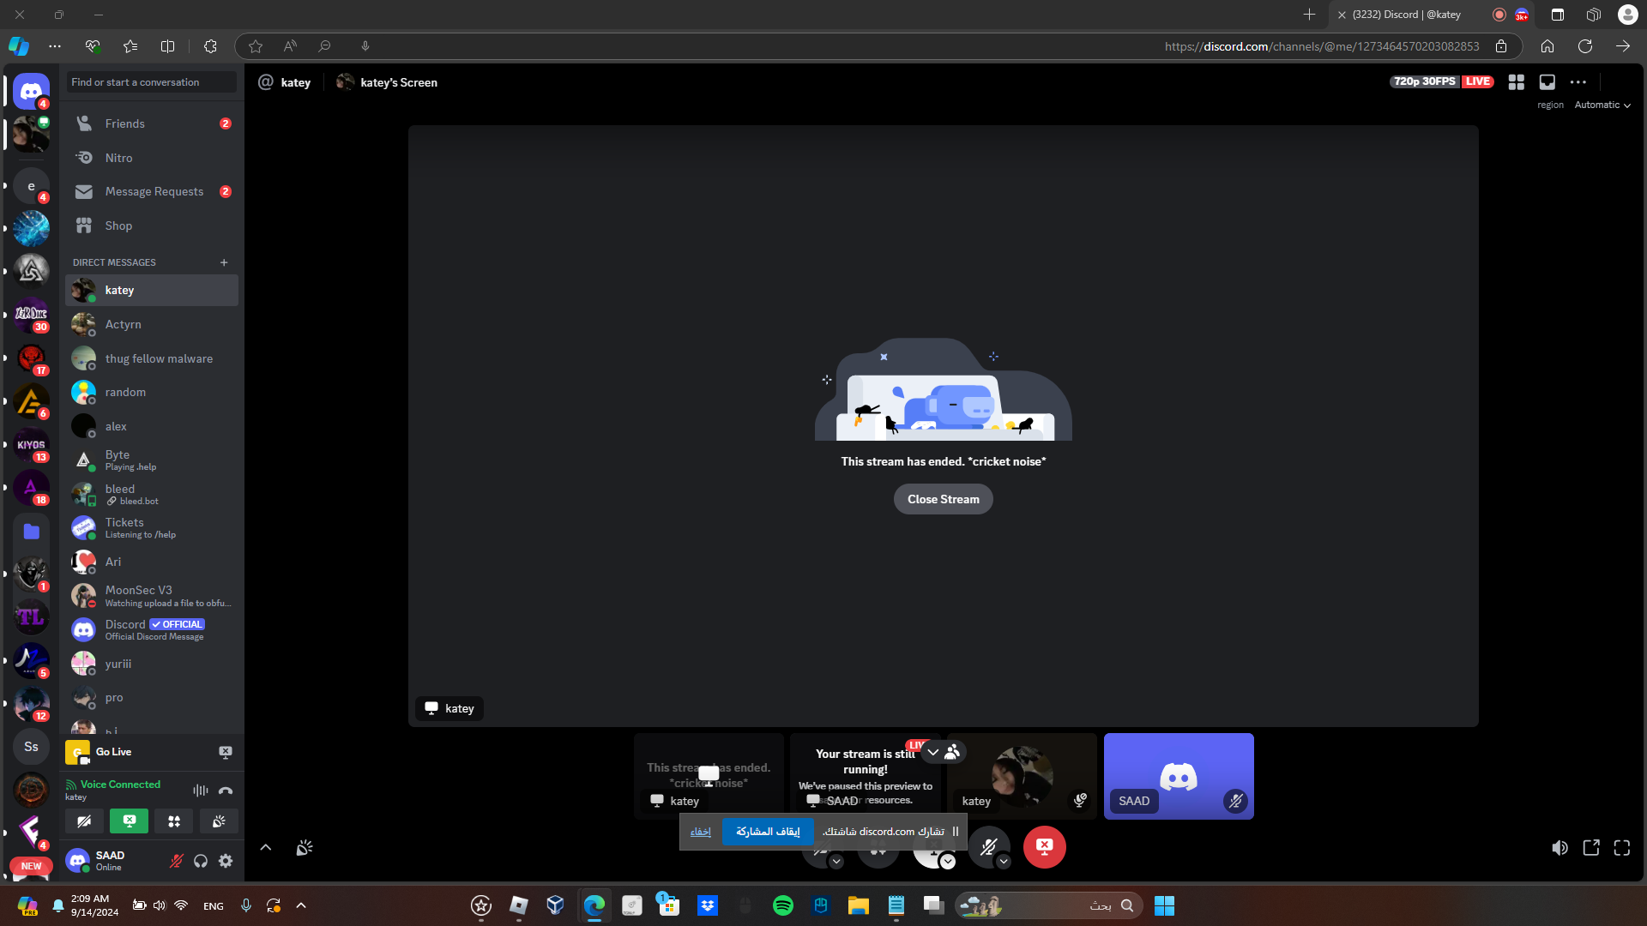
Task: Open the Discord OFFICIAL messages conversation
Action: pyautogui.click(x=152, y=629)
